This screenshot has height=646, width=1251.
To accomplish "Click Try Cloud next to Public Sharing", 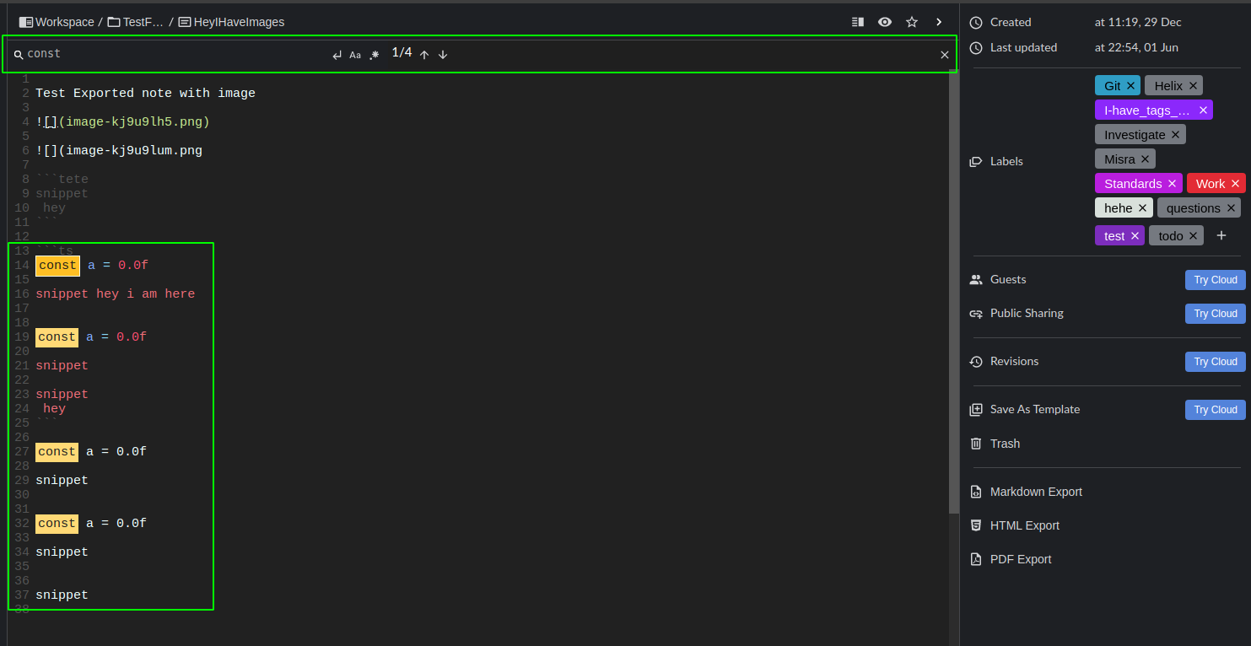I will [1215, 313].
